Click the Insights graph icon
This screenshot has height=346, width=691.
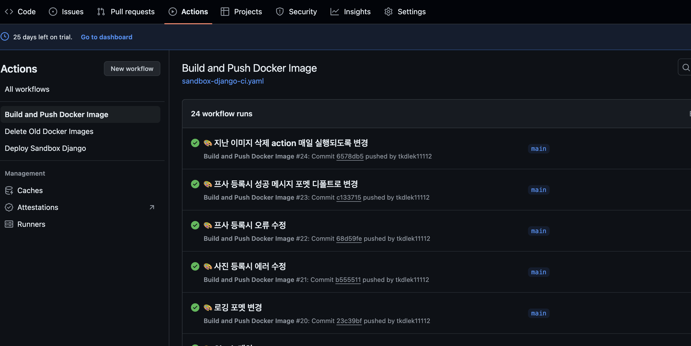click(x=334, y=12)
